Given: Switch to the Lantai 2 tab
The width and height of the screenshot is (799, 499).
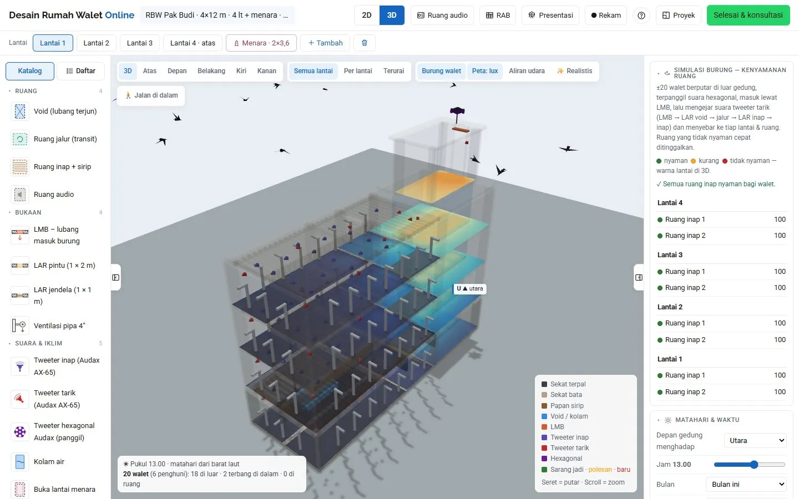Looking at the screenshot, I should (x=96, y=43).
